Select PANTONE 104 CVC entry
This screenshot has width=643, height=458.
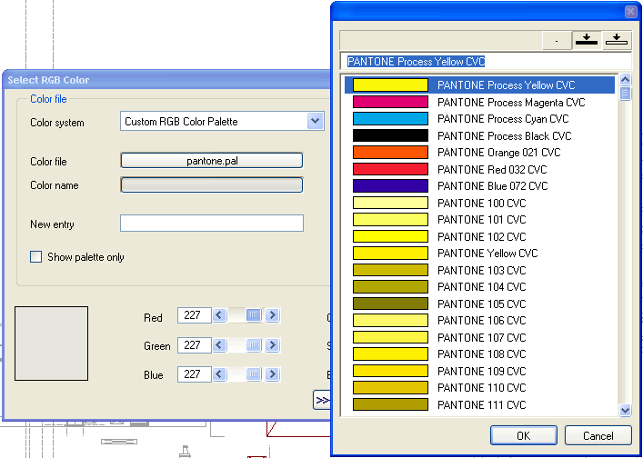pyautogui.click(x=479, y=287)
